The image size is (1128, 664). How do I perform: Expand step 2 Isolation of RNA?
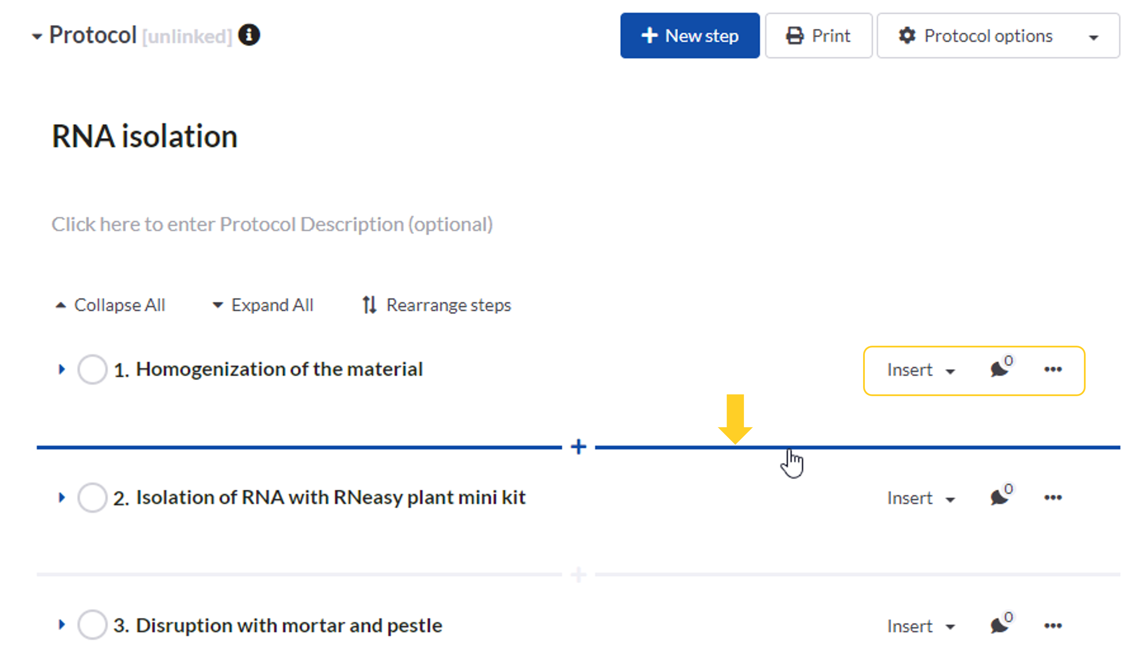(62, 497)
